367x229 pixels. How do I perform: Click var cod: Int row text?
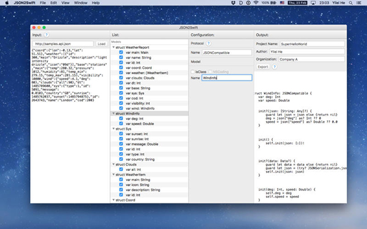135,98
